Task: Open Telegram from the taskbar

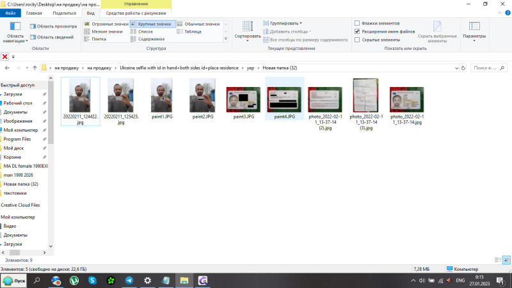Action: (x=129, y=280)
